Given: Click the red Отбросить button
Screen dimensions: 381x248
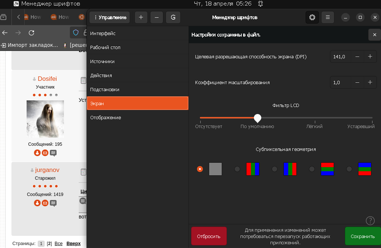Looking at the screenshot, I should (x=209, y=236).
